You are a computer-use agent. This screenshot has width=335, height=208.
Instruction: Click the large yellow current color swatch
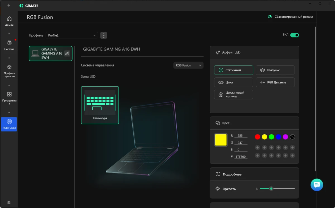point(221,140)
